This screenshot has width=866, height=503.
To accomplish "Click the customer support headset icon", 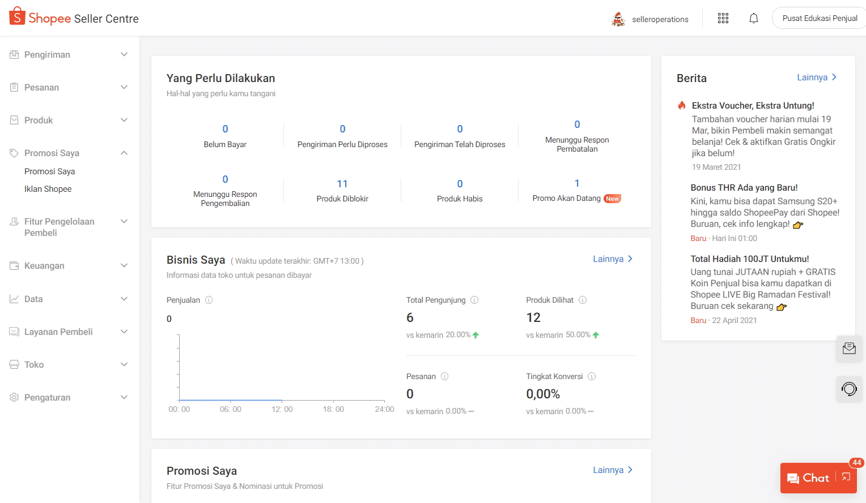I will pyautogui.click(x=848, y=389).
